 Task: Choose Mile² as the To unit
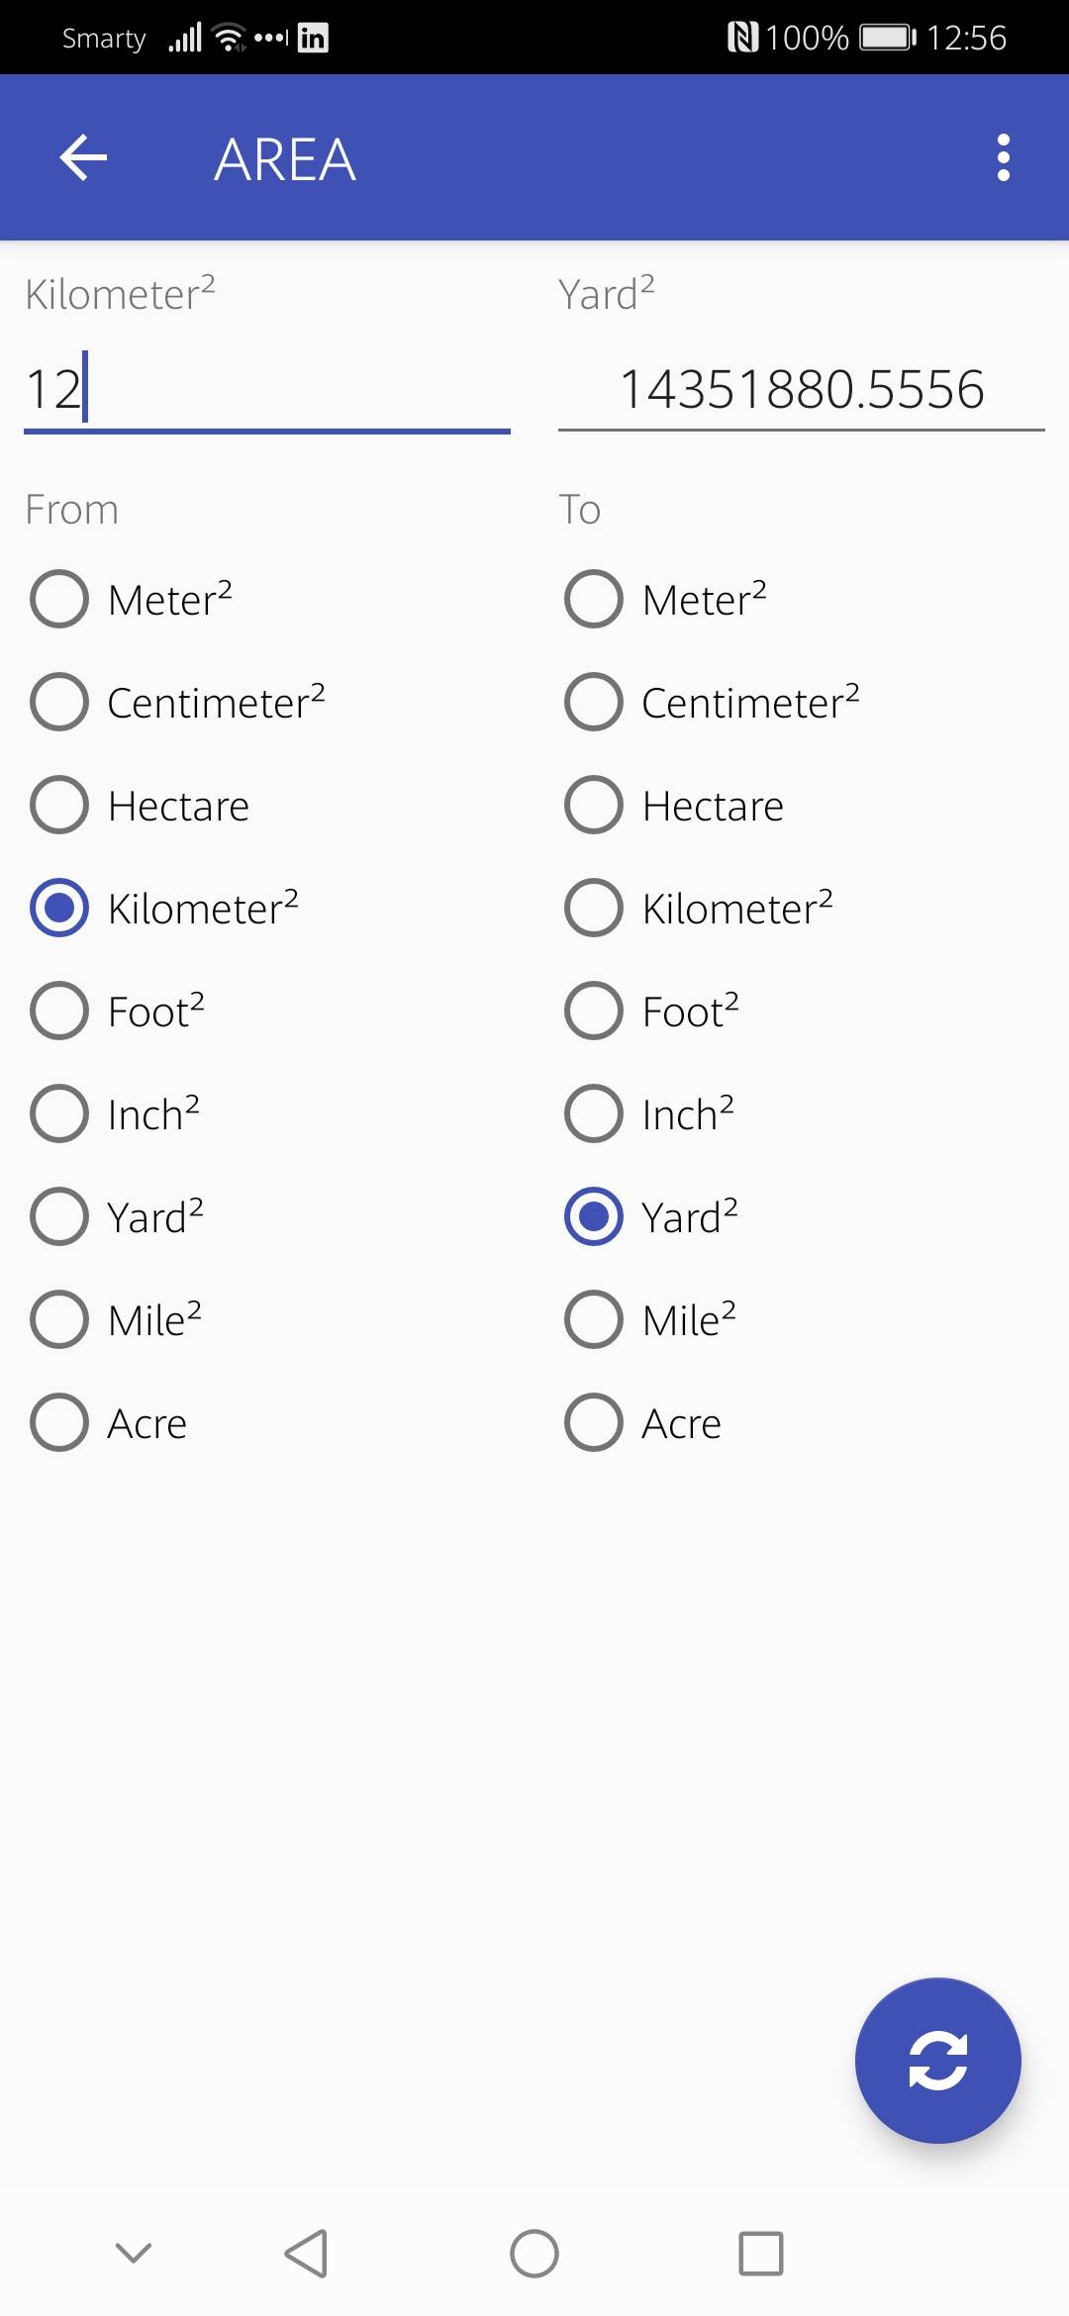(594, 1319)
